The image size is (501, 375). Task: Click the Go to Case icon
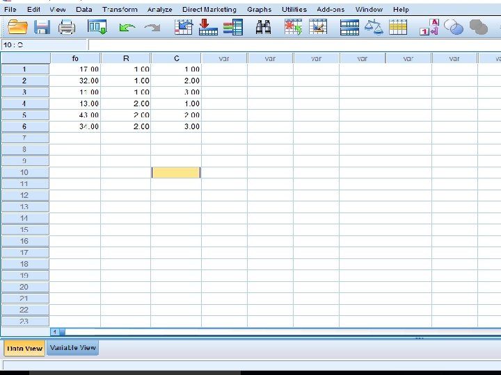[x=184, y=27]
